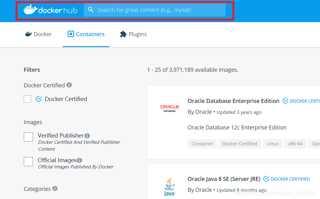Open the Categories info tooltip
The image size is (320, 199).
pos(55,189)
